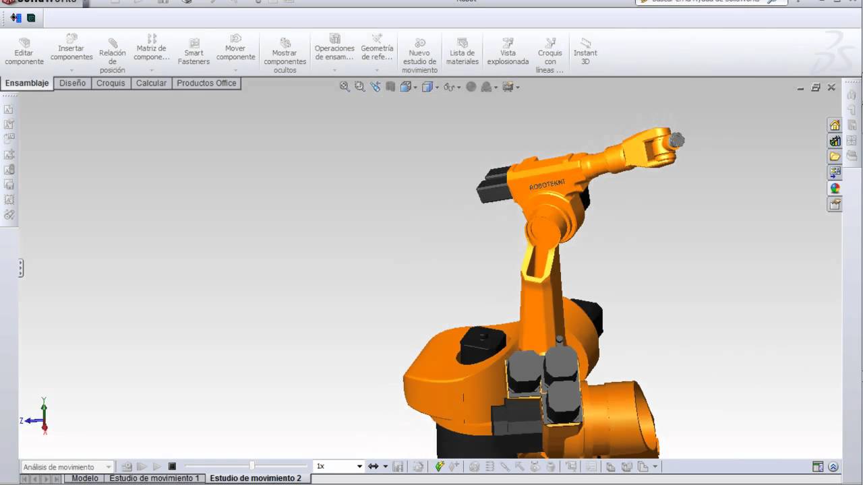
Task: Click the edit appearance sphere icon
Action: point(471,86)
